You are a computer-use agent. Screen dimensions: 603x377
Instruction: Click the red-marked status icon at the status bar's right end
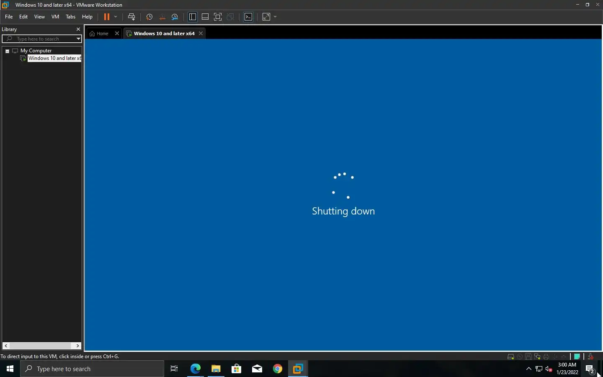tap(590, 357)
